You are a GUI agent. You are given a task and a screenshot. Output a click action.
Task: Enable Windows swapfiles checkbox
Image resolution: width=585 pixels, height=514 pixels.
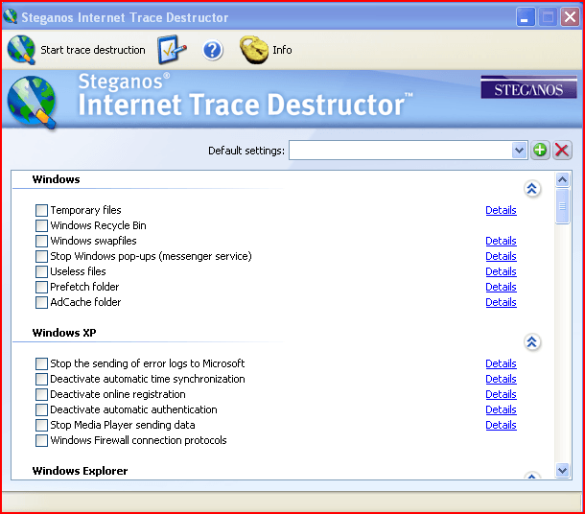(41, 241)
